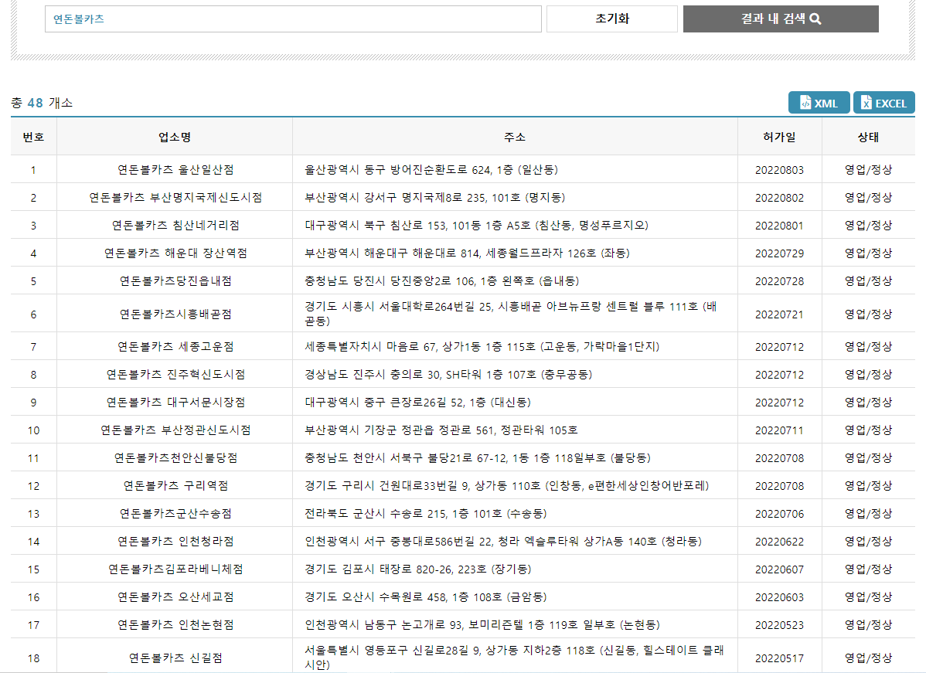Click address 부산광역시 해운대구 해운대로 814
Screen dimensions: 926x673
click(x=467, y=253)
